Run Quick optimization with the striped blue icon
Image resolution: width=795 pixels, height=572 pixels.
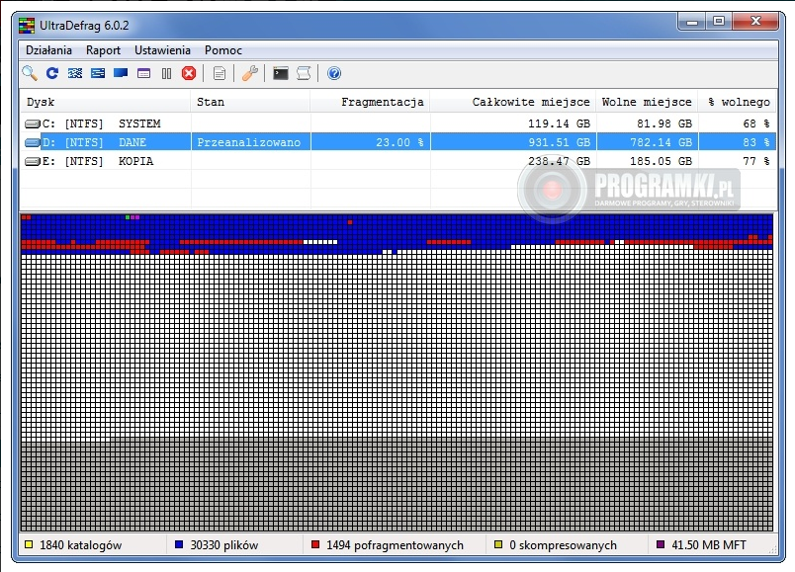pyautogui.click(x=98, y=73)
